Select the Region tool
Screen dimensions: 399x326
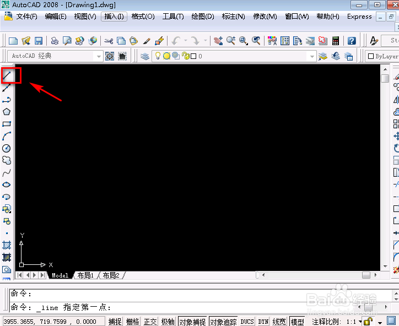(x=7, y=269)
